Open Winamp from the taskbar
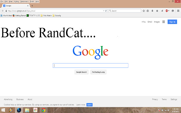This screenshot has height=113, width=181. coord(11,110)
